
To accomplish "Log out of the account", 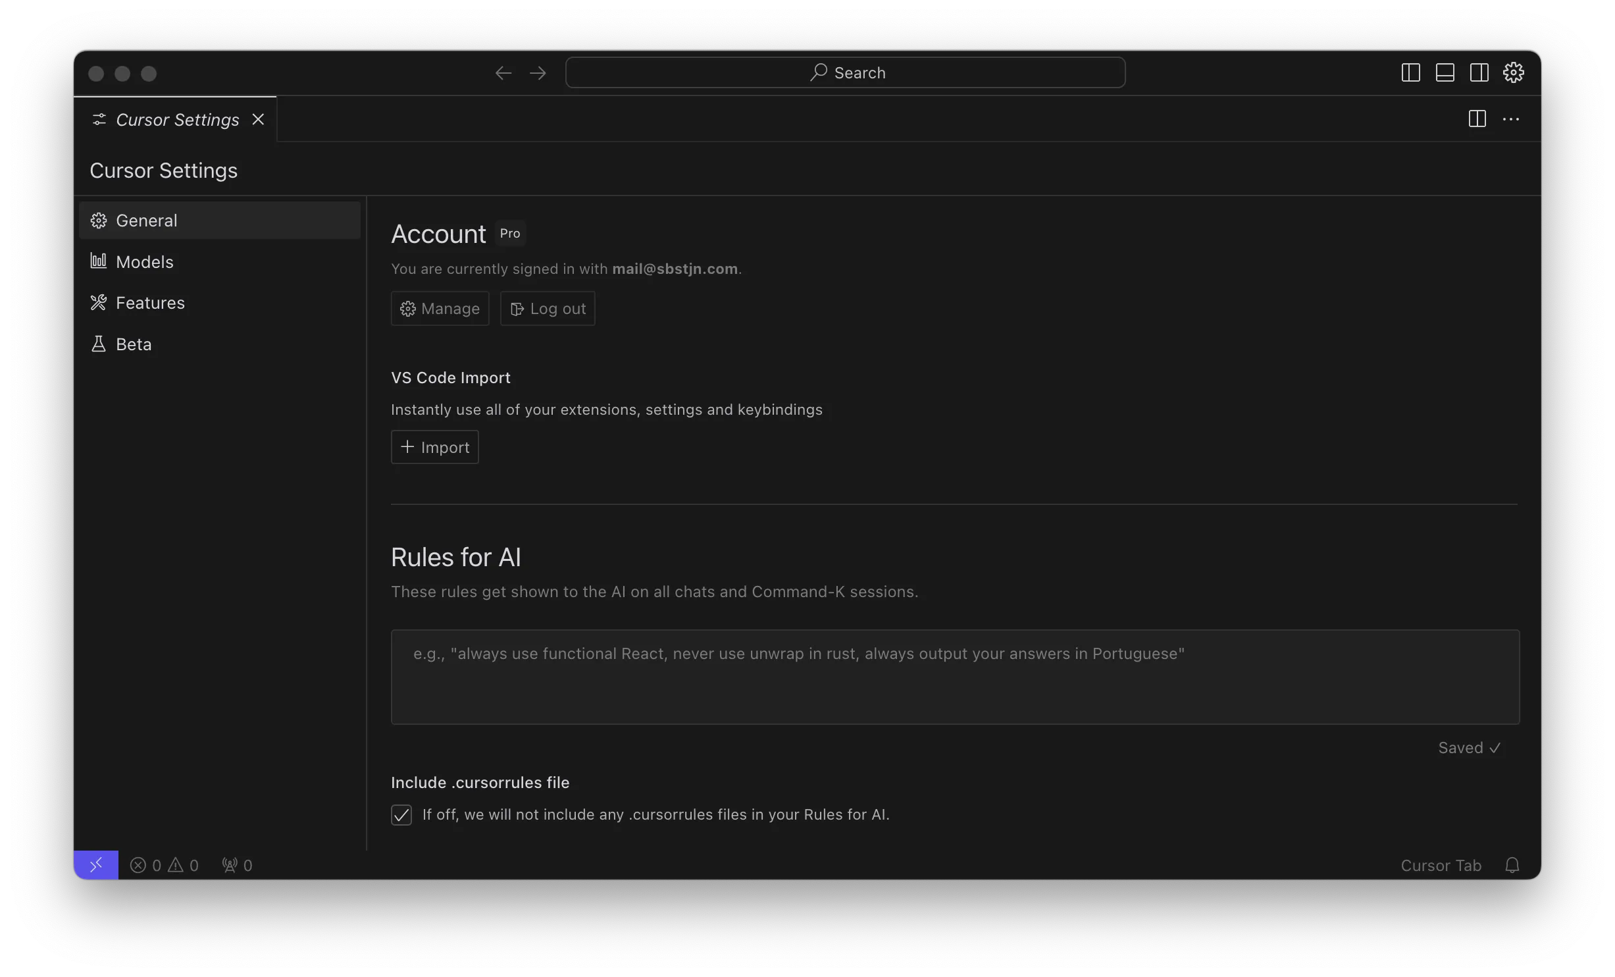I will (x=547, y=308).
